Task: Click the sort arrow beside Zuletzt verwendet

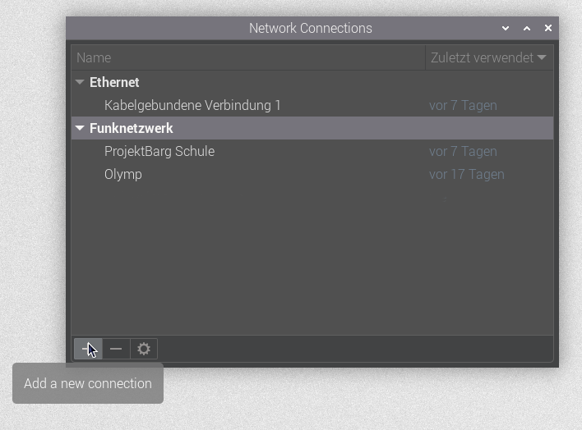Action: [x=541, y=57]
